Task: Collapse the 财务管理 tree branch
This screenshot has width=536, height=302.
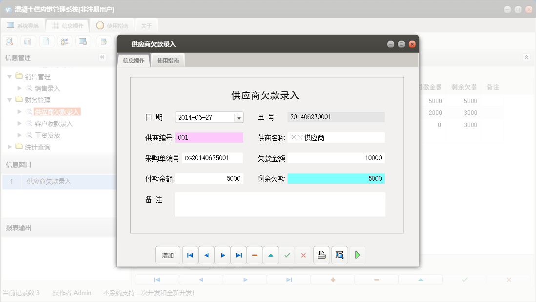Action: pos(9,100)
